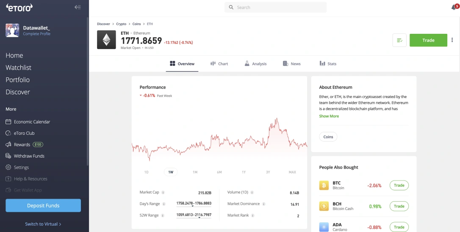Open the Economic Calendar icon
Image resolution: width=460 pixels, height=232 pixels.
click(x=8, y=122)
